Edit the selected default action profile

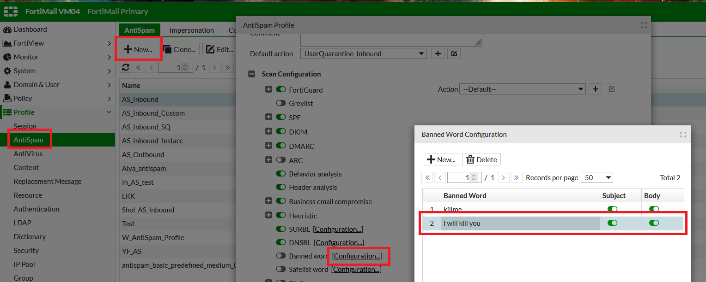click(x=454, y=54)
